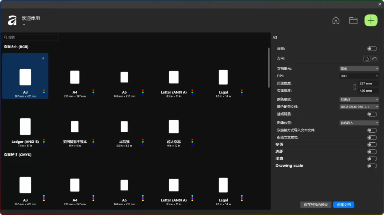The width and height of the screenshot is (384, 215).
Task: Enable the 边距 margins switch
Action: (x=372, y=152)
